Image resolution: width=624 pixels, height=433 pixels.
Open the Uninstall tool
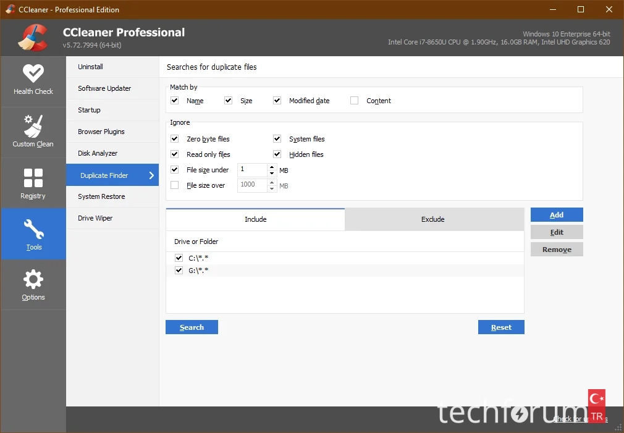tap(112, 67)
